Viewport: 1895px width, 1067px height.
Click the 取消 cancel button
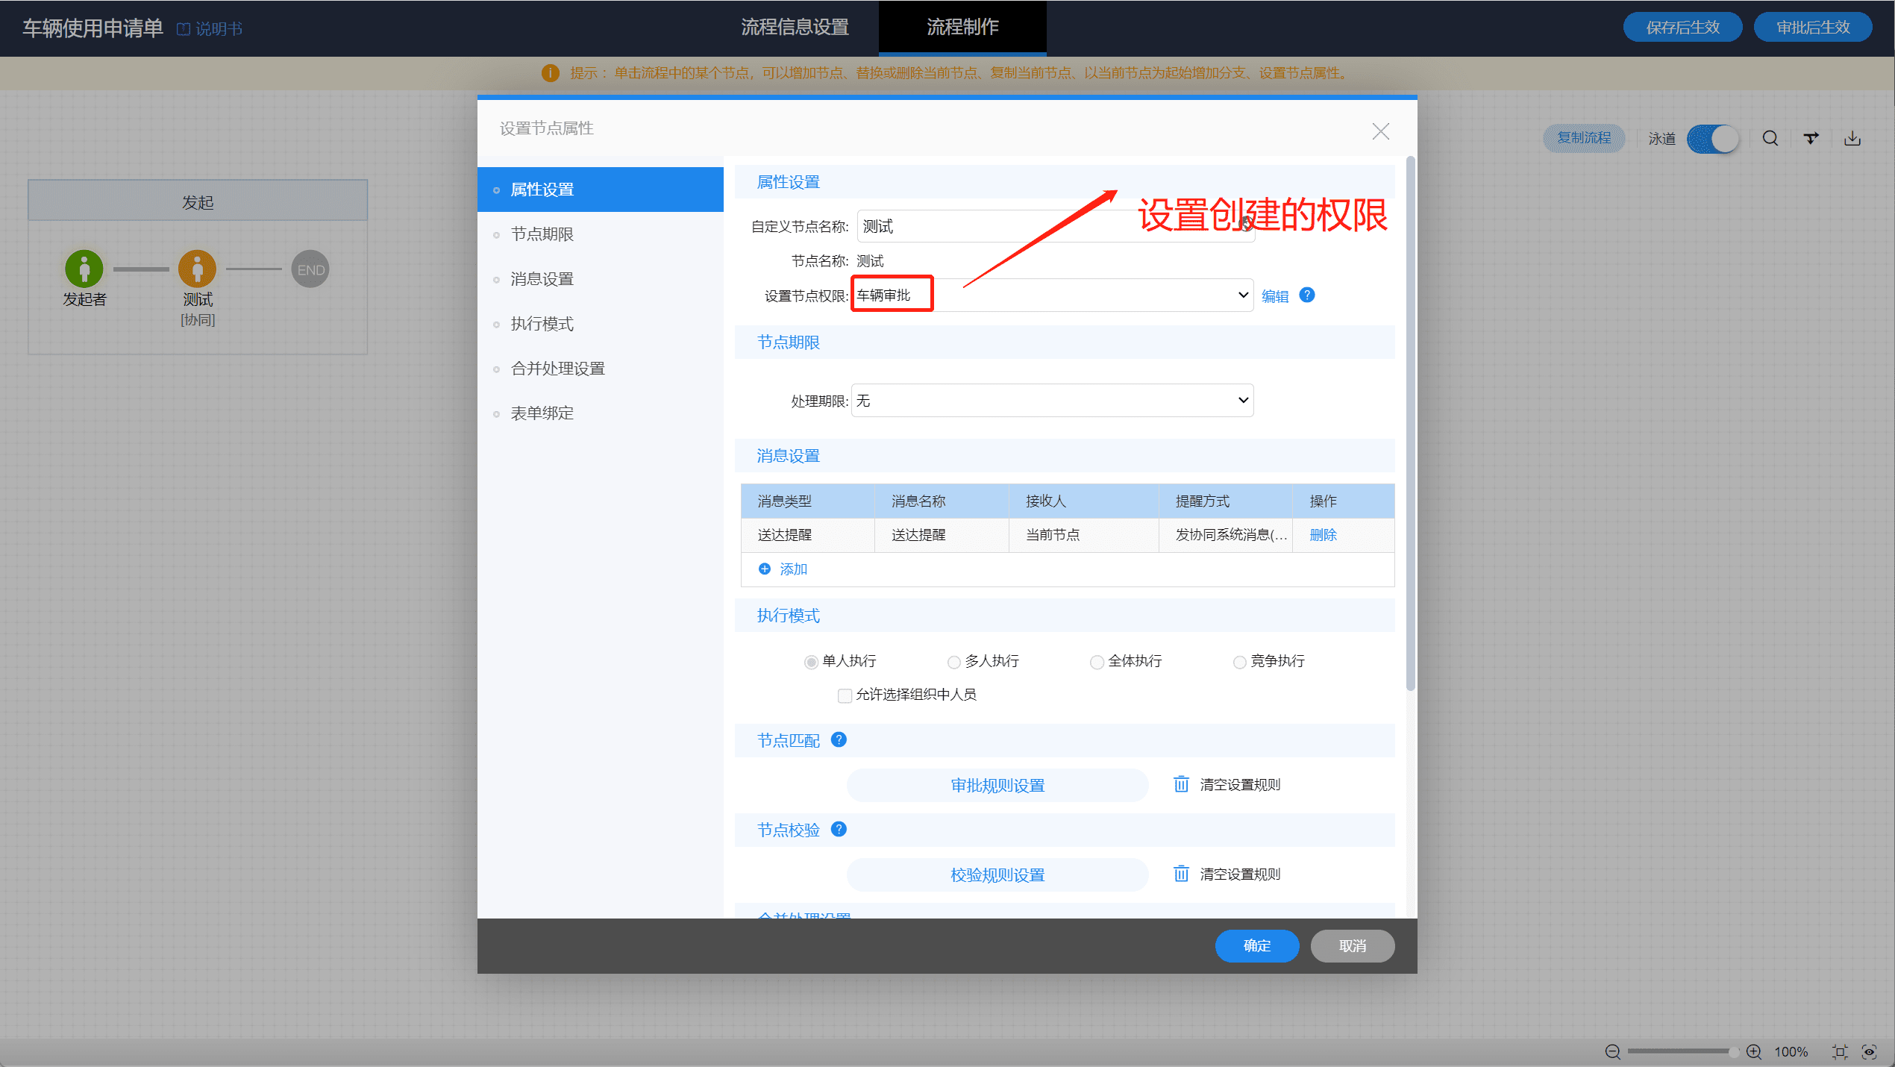(x=1353, y=946)
